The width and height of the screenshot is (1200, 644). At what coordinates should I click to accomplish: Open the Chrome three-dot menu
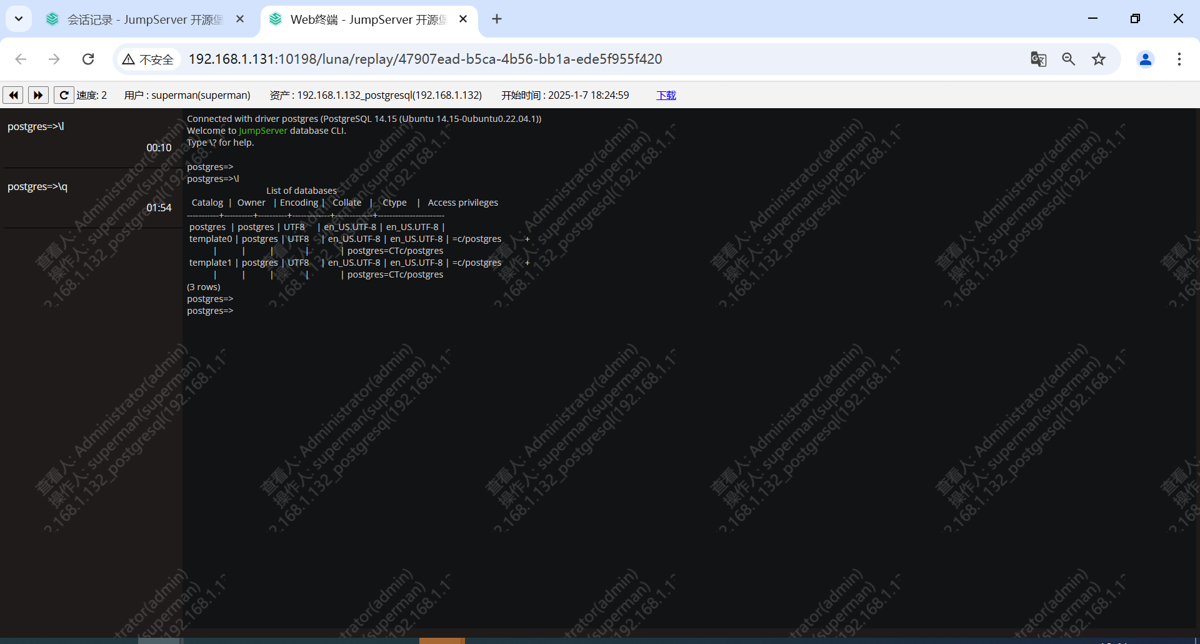coord(1179,59)
